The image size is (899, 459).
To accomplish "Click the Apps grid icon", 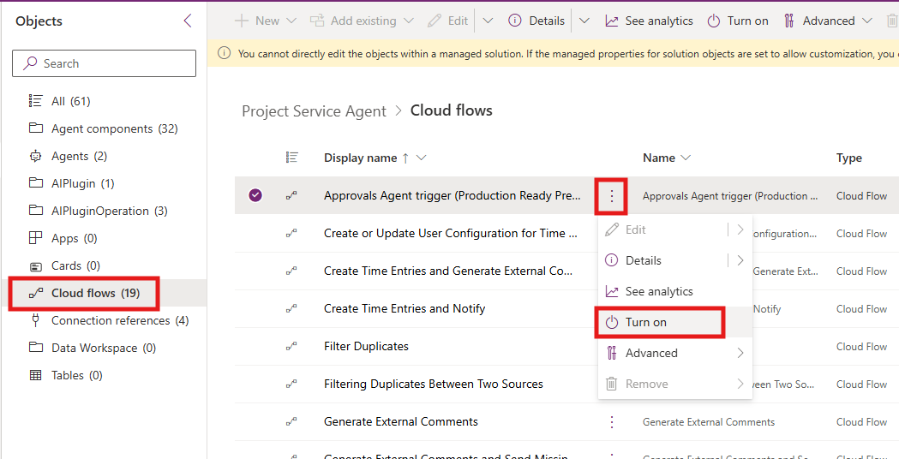I will coord(35,238).
